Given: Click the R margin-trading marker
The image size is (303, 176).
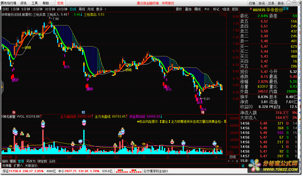Looking at the screenshot, I should (x=251, y=9).
